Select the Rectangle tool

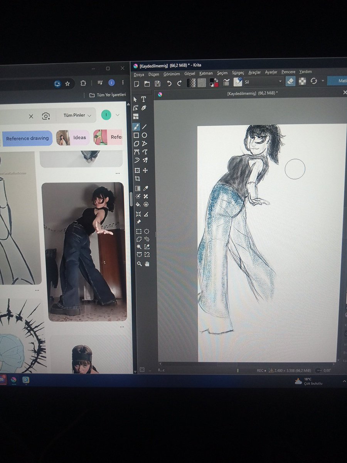coord(136,135)
